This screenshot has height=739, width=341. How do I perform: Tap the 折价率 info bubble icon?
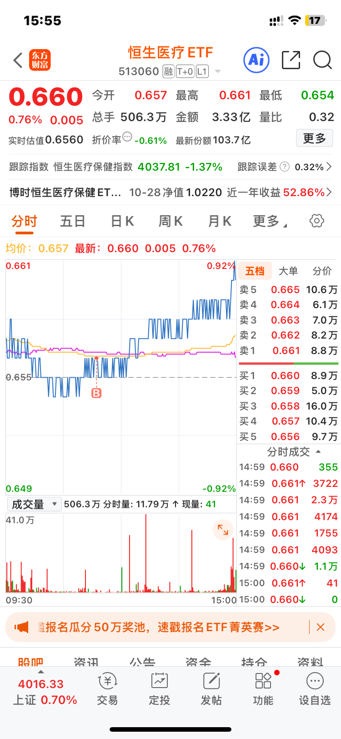(127, 137)
